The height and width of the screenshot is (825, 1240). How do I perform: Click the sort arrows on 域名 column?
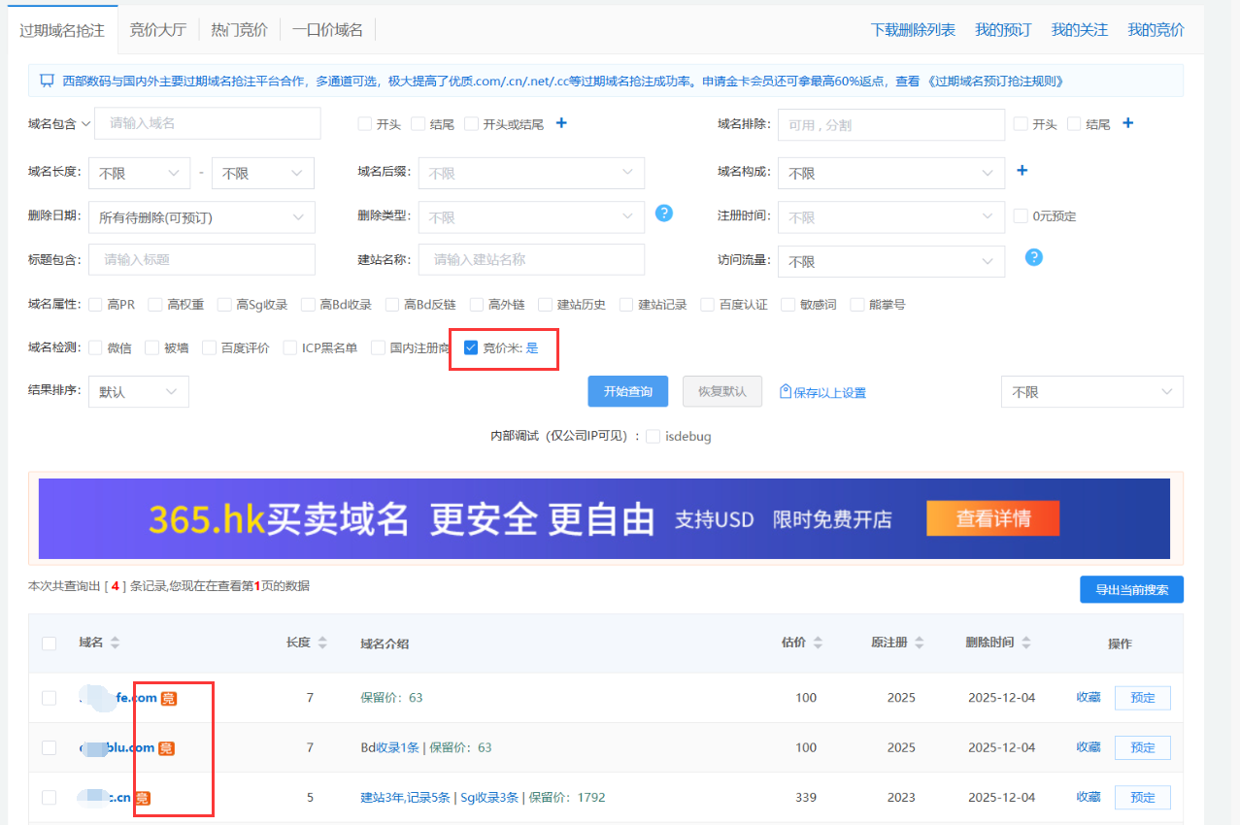point(116,643)
